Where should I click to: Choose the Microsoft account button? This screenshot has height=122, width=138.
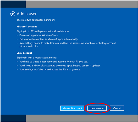click(x=72, y=108)
